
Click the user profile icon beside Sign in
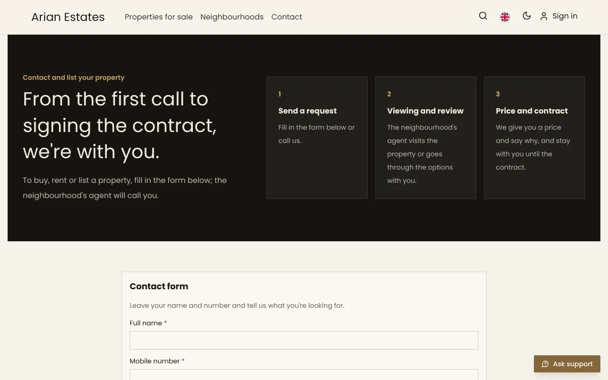coord(544,16)
